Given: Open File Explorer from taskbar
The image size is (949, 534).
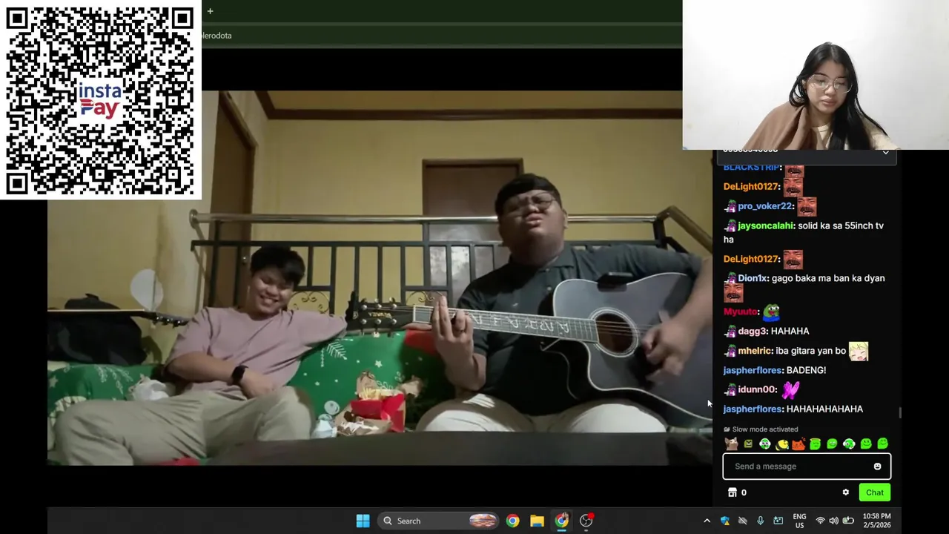Looking at the screenshot, I should click(x=537, y=521).
